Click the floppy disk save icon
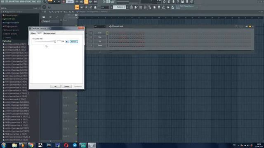This screenshot has width=264, height=148. pos(182,2)
